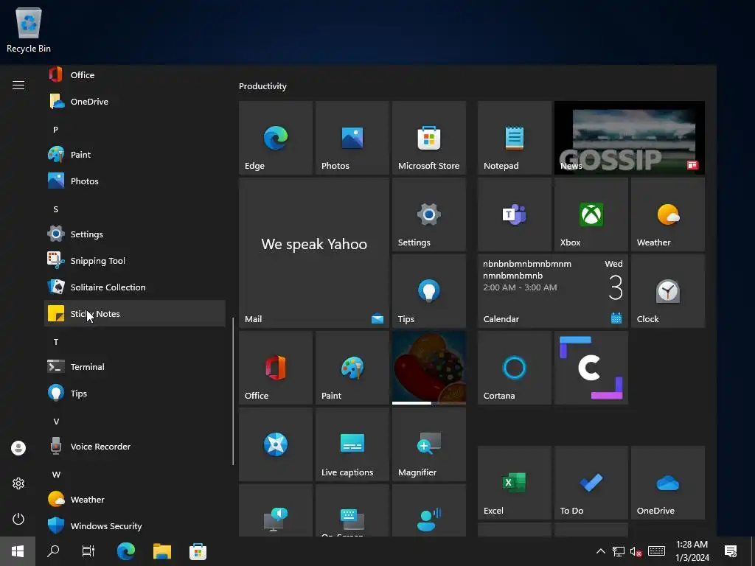Open the taskbar clock showing 1:28 AM
The width and height of the screenshot is (755, 566).
pos(692,551)
